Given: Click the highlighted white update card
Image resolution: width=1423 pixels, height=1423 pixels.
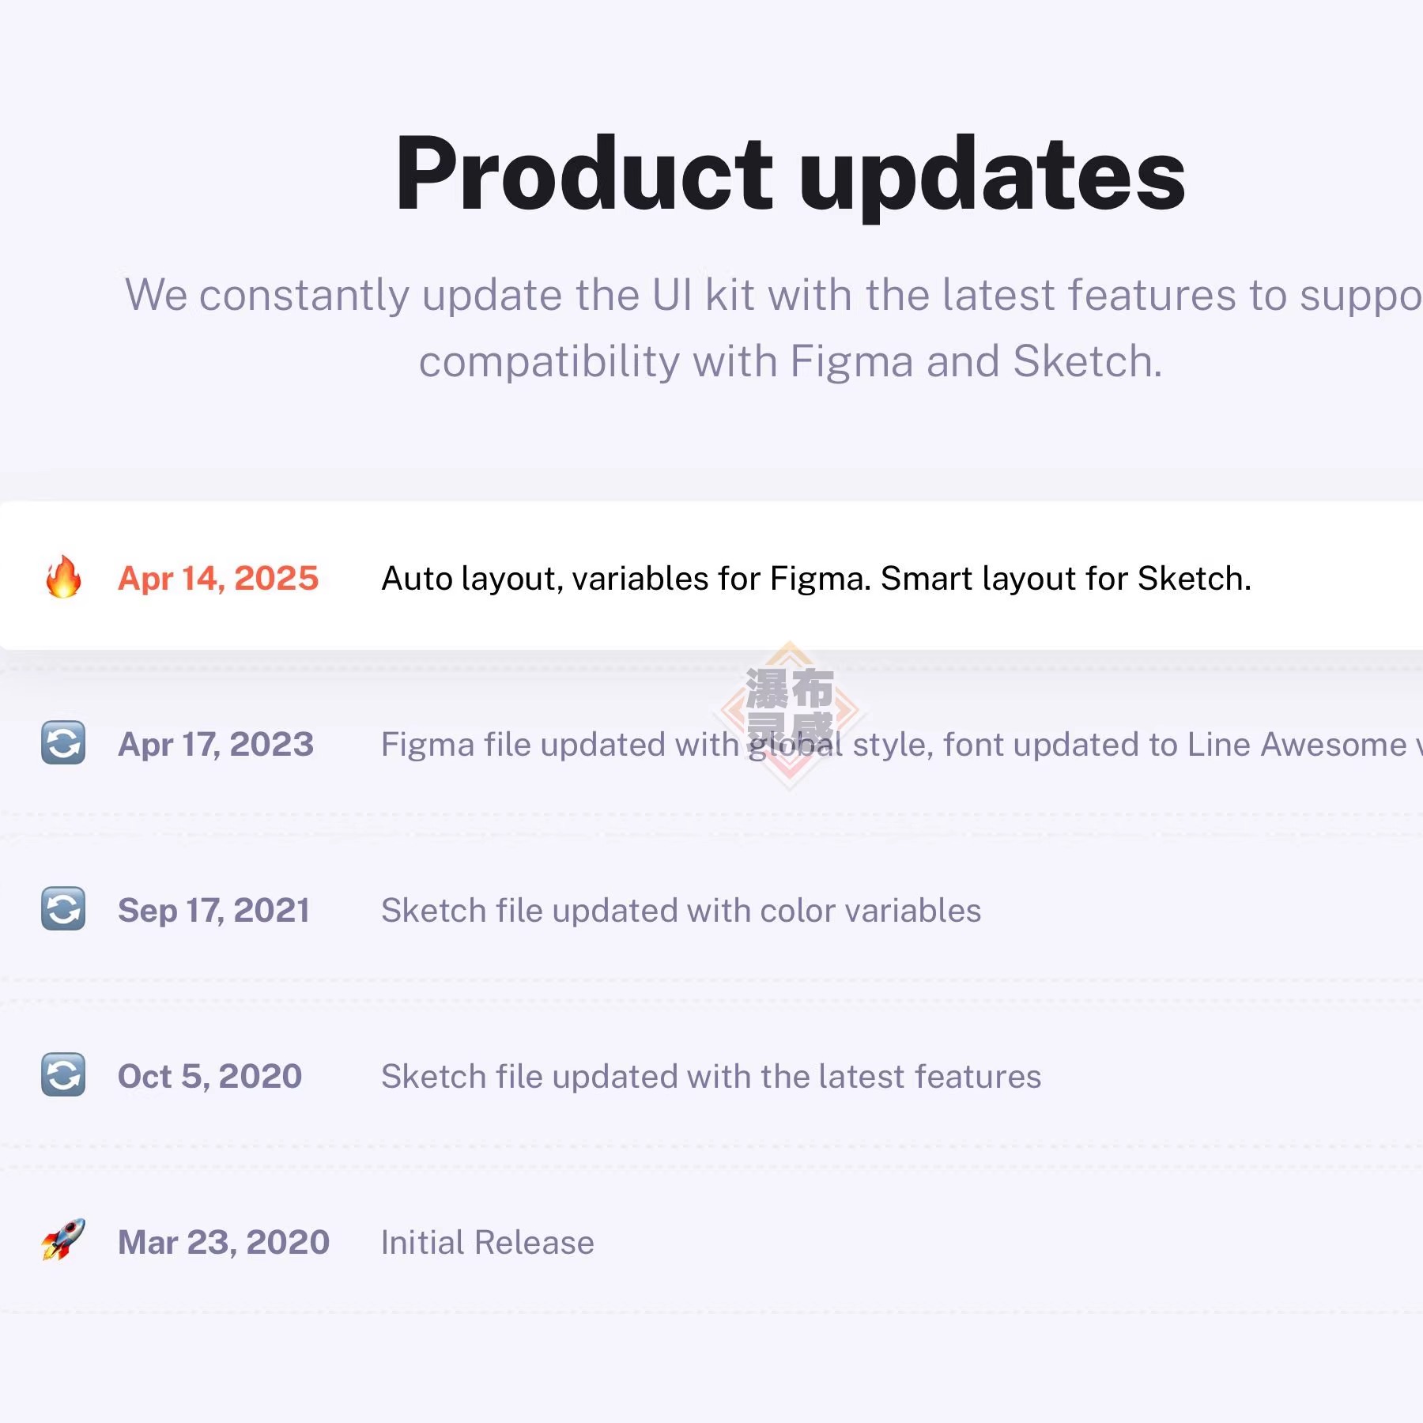Looking at the screenshot, I should pyautogui.click(x=711, y=576).
